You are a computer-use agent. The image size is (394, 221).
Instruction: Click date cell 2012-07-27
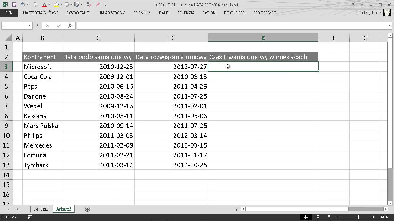[171, 67]
